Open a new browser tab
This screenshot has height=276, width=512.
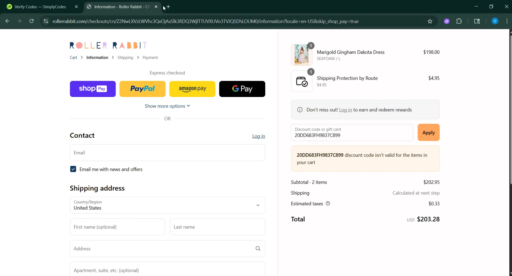click(x=168, y=7)
